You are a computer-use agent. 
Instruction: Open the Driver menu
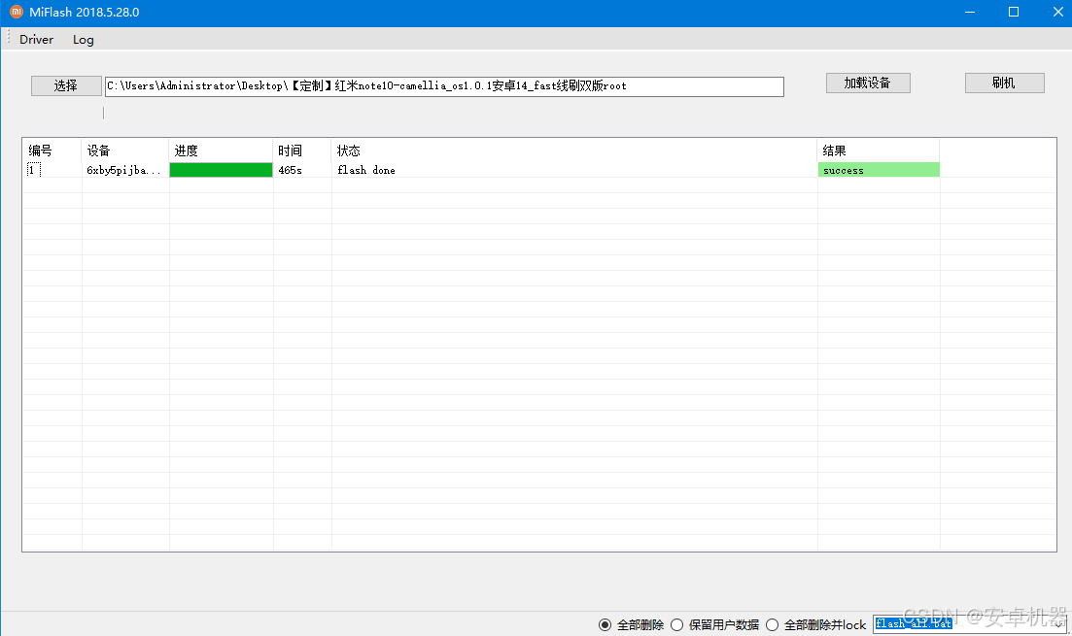pyautogui.click(x=36, y=40)
